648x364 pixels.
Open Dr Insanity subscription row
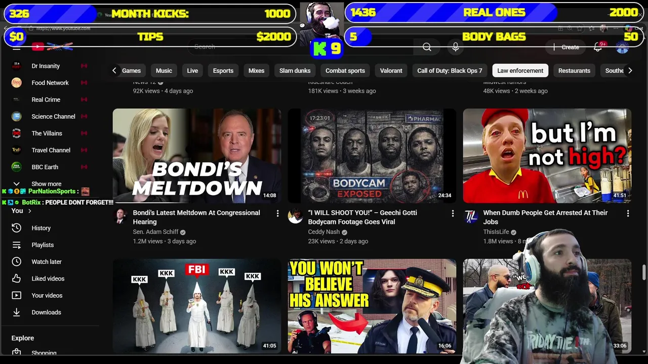49,66
